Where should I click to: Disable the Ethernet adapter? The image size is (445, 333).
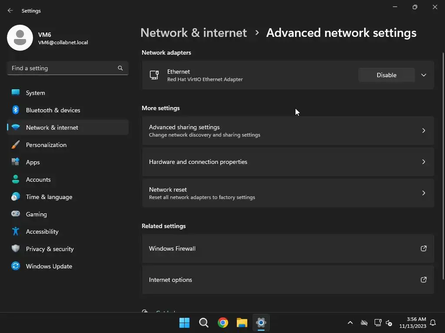(x=386, y=75)
